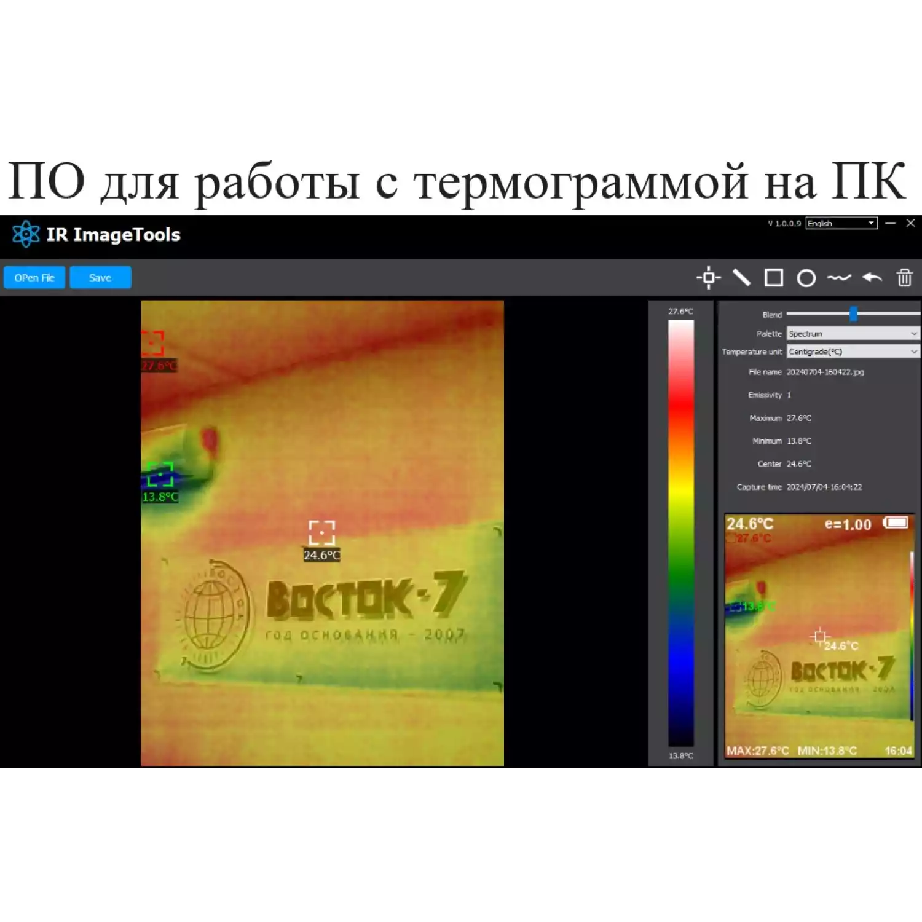Click the file name 20240704-160422.jpg

pyautogui.click(x=825, y=372)
